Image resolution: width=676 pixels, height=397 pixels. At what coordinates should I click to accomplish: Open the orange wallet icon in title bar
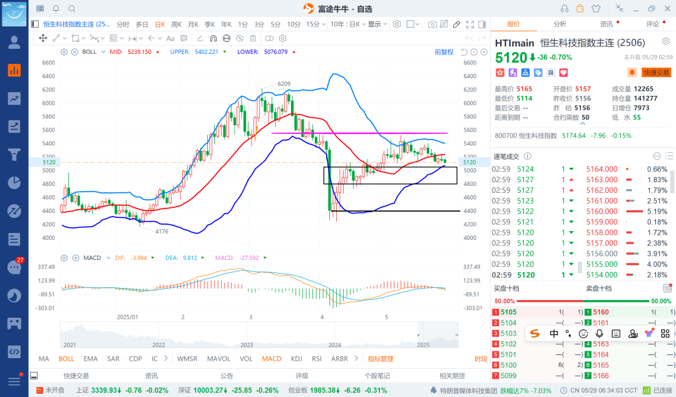click(580, 9)
